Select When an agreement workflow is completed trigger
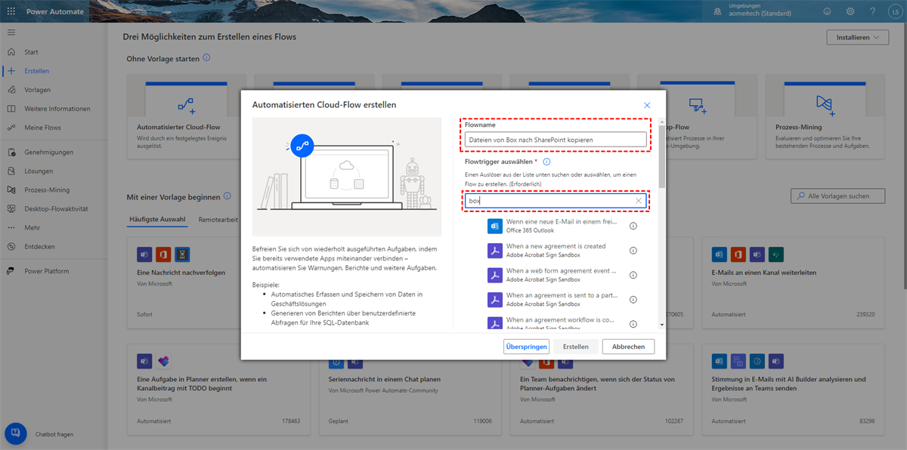This screenshot has width=907, height=450. (x=553, y=323)
